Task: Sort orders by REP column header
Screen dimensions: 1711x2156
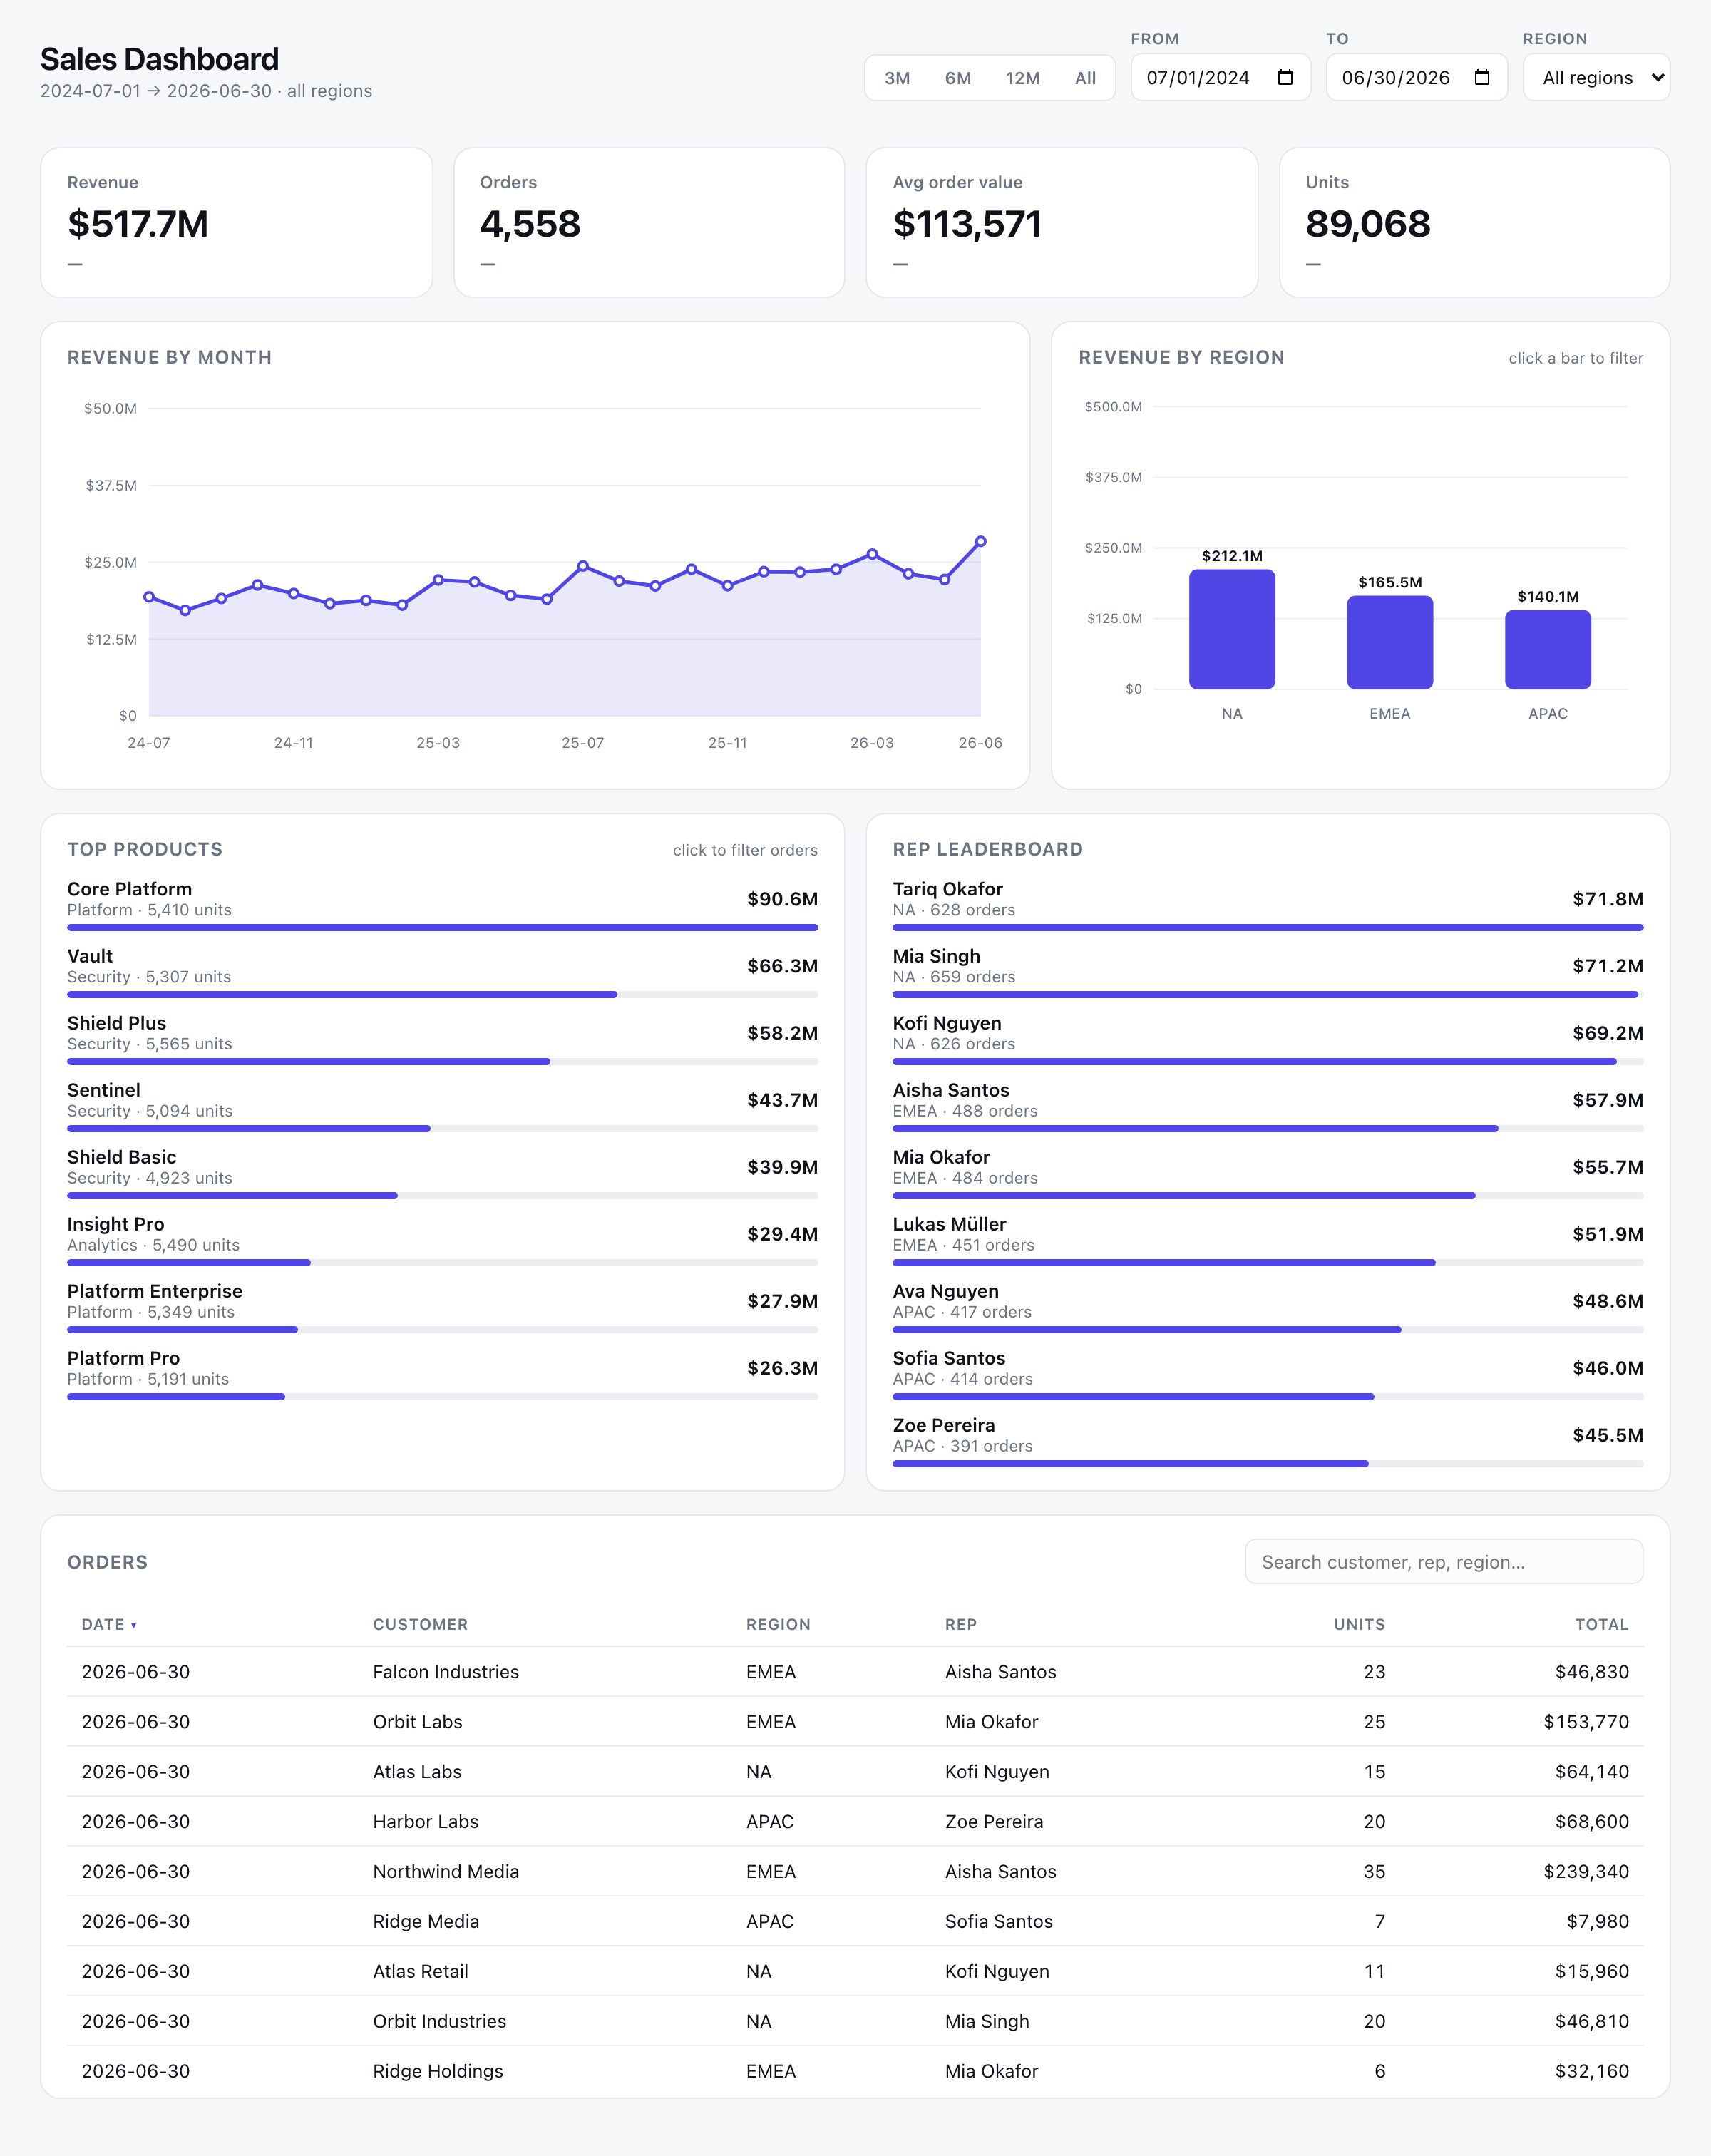Action: point(960,1624)
